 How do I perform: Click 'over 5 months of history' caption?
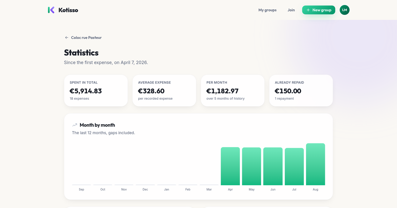coord(225,98)
